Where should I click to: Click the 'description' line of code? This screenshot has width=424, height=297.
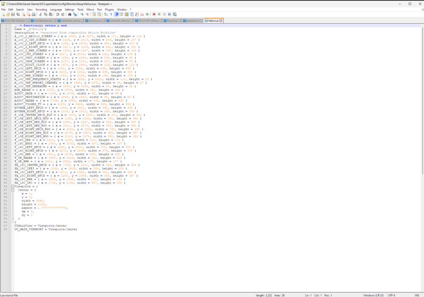click(65, 33)
